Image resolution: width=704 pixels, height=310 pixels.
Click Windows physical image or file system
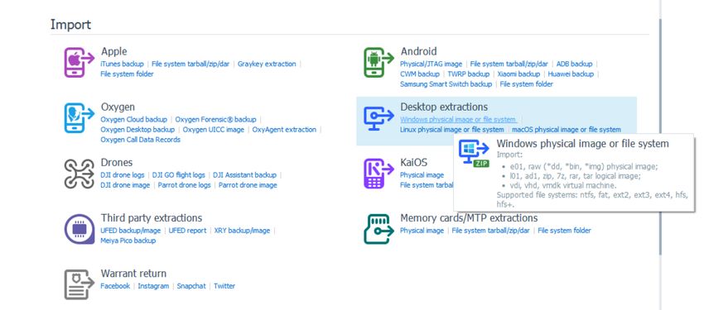pyautogui.click(x=458, y=120)
